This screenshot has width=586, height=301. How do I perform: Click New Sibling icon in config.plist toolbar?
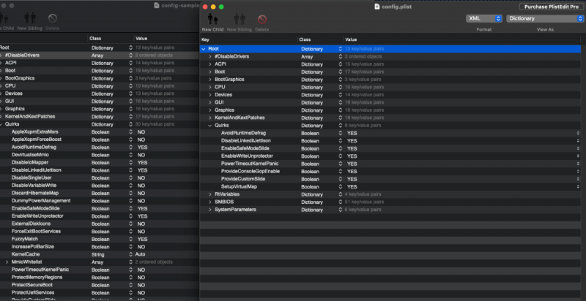pos(237,18)
